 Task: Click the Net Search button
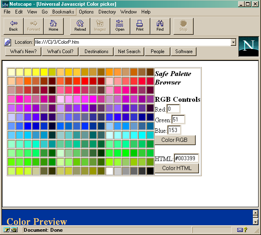pyautogui.click(x=129, y=51)
